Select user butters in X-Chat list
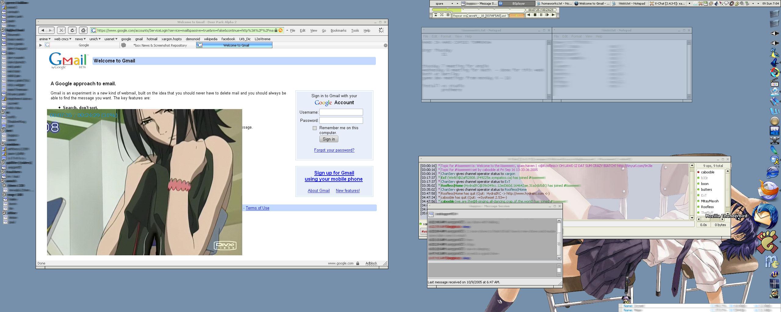The height and width of the screenshot is (312, 781). 706,190
